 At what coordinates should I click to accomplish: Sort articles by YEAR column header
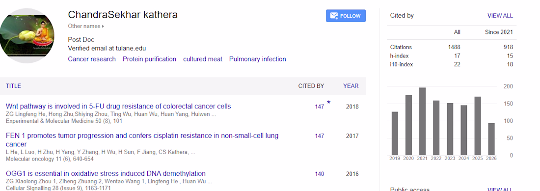[x=351, y=86]
